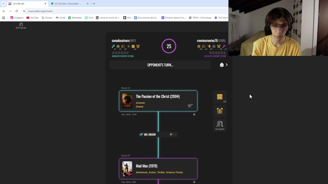
Task: Open Enhance Speech bookmark
Action: point(173,18)
